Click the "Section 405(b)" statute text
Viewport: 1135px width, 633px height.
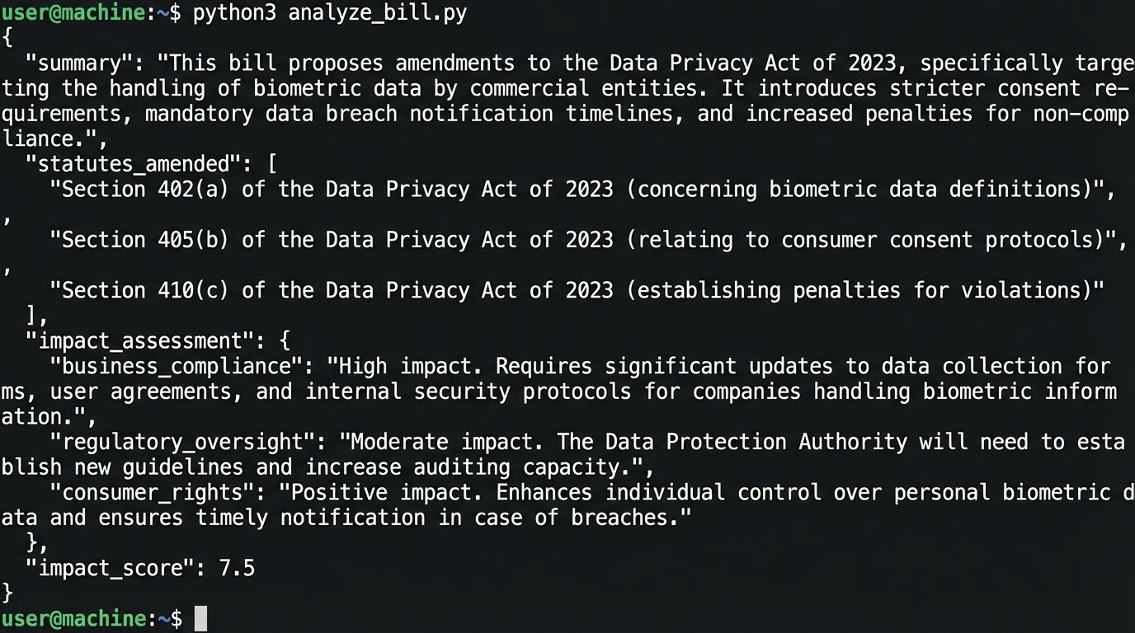145,240
